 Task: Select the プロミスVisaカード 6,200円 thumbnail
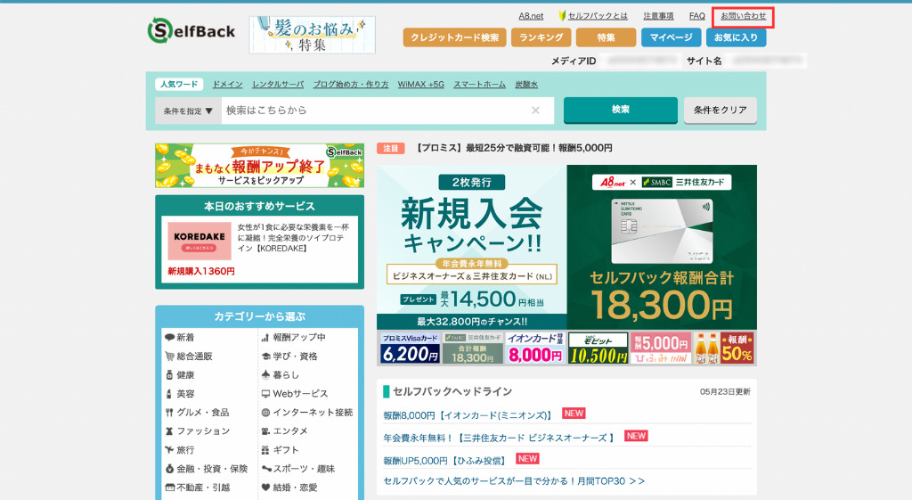410,348
